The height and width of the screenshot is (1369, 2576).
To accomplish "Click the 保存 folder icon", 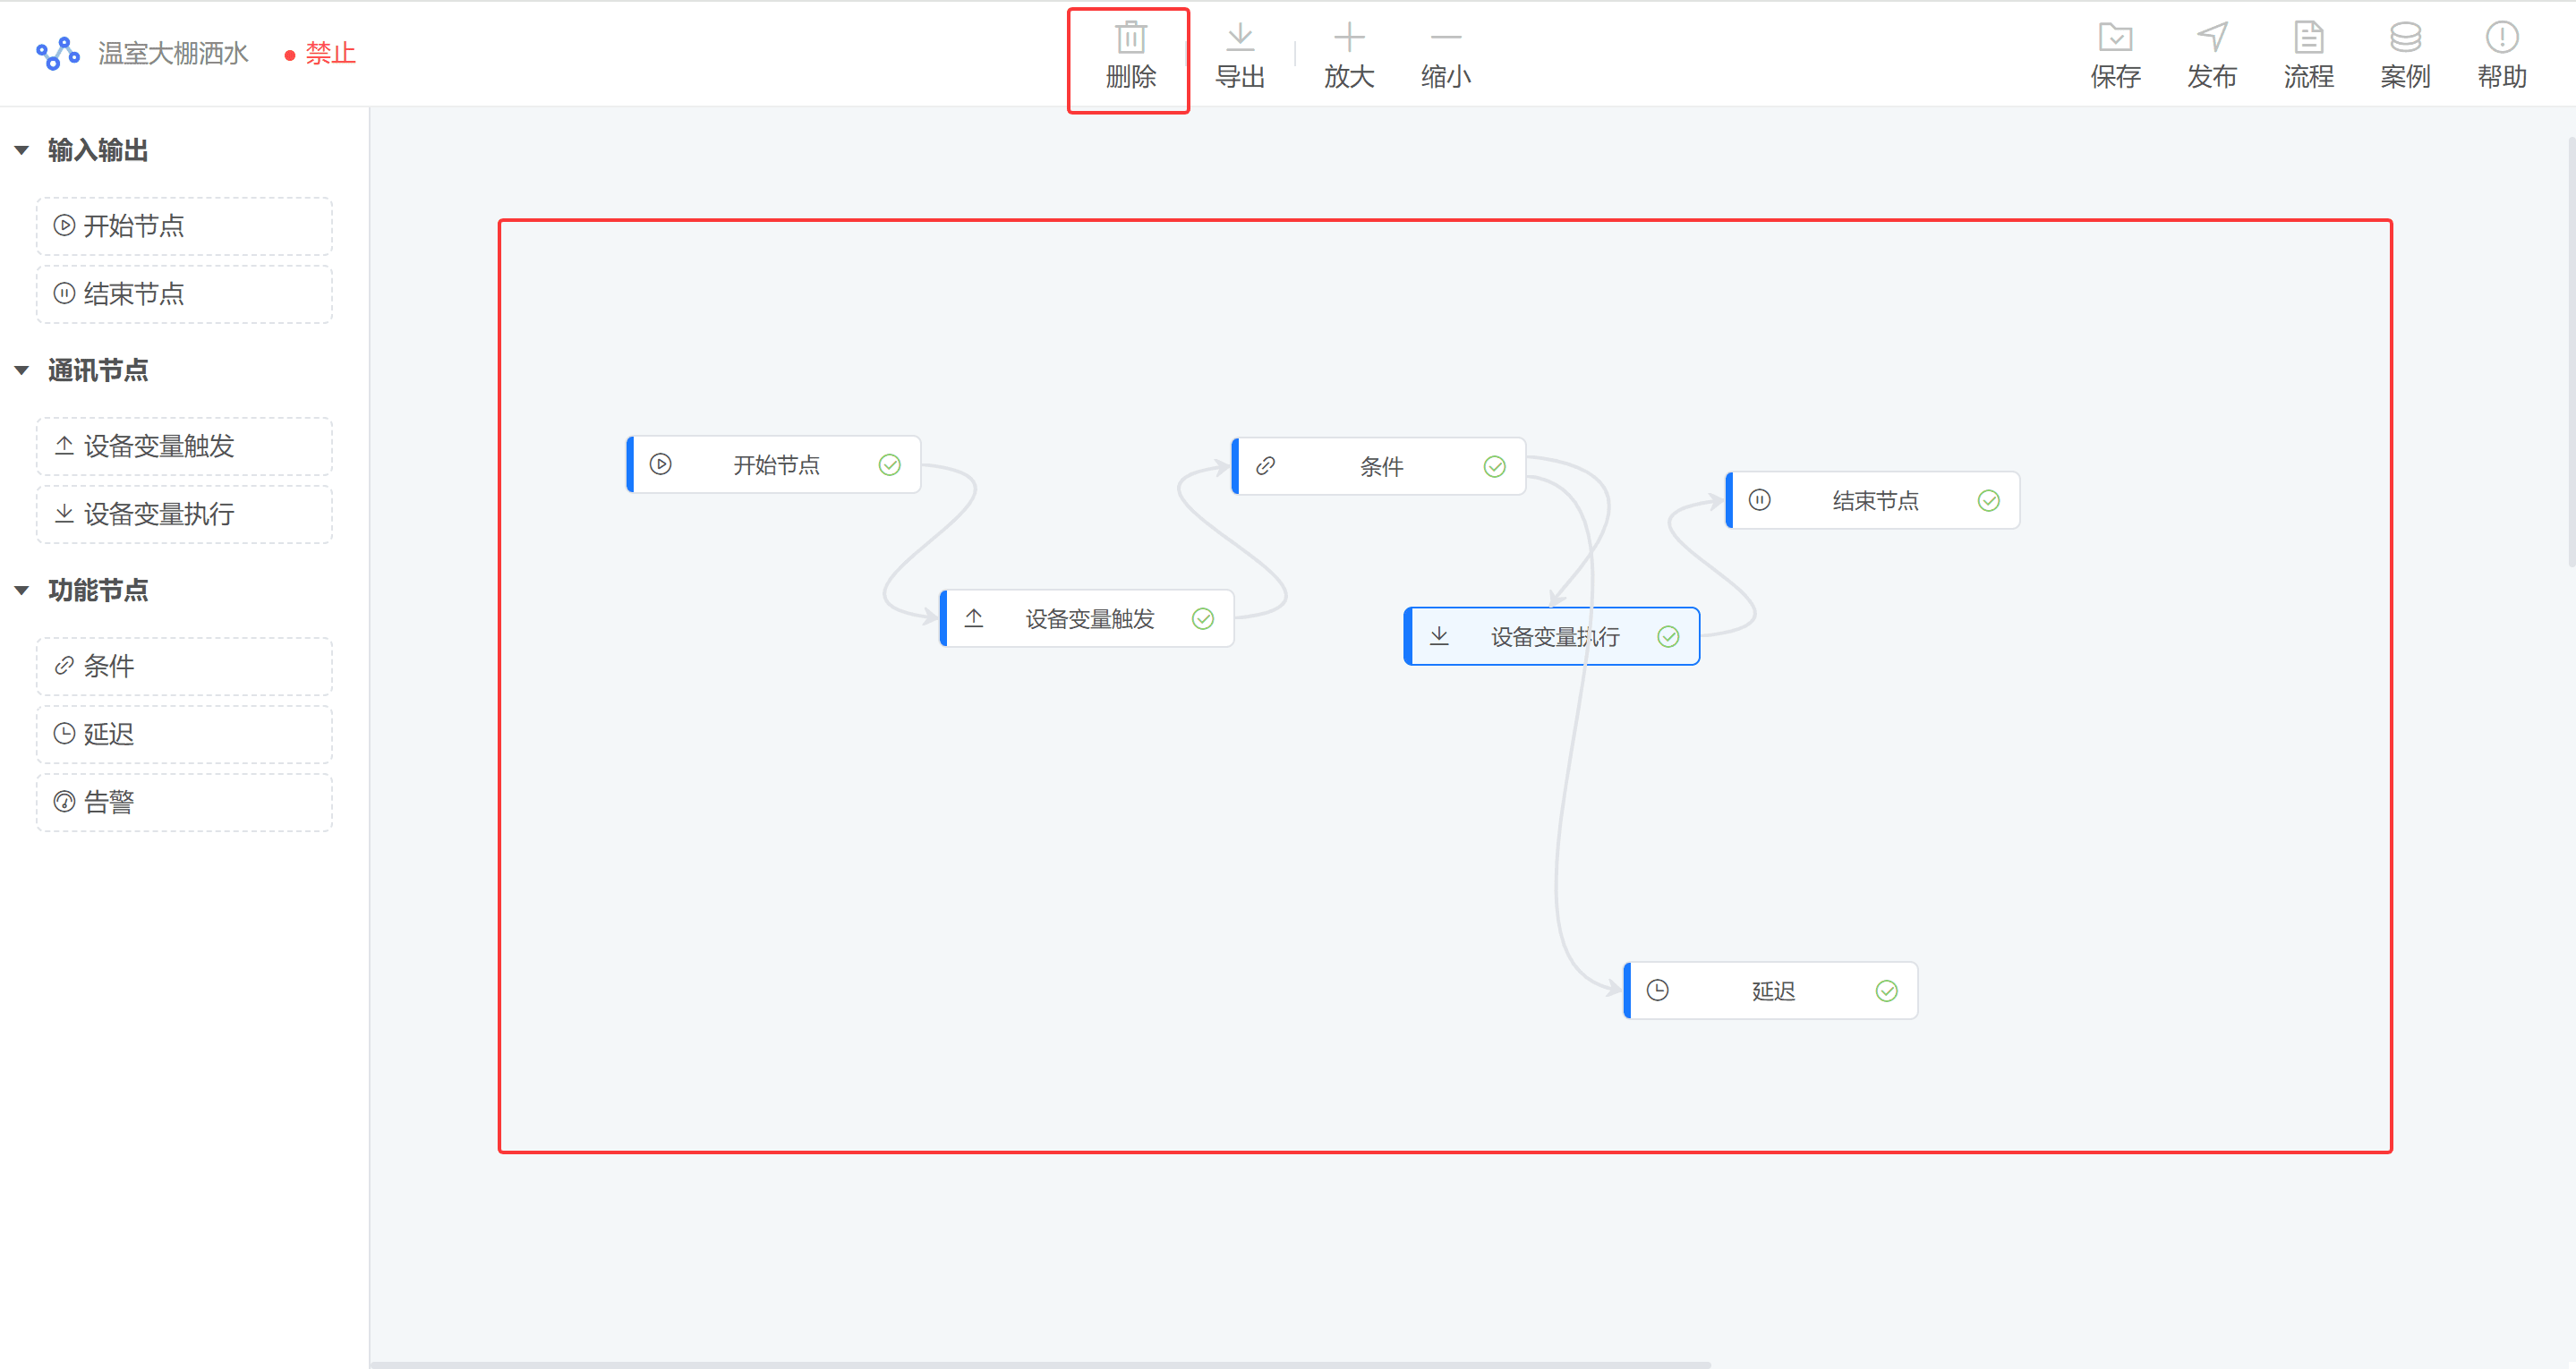I will [x=2116, y=38].
